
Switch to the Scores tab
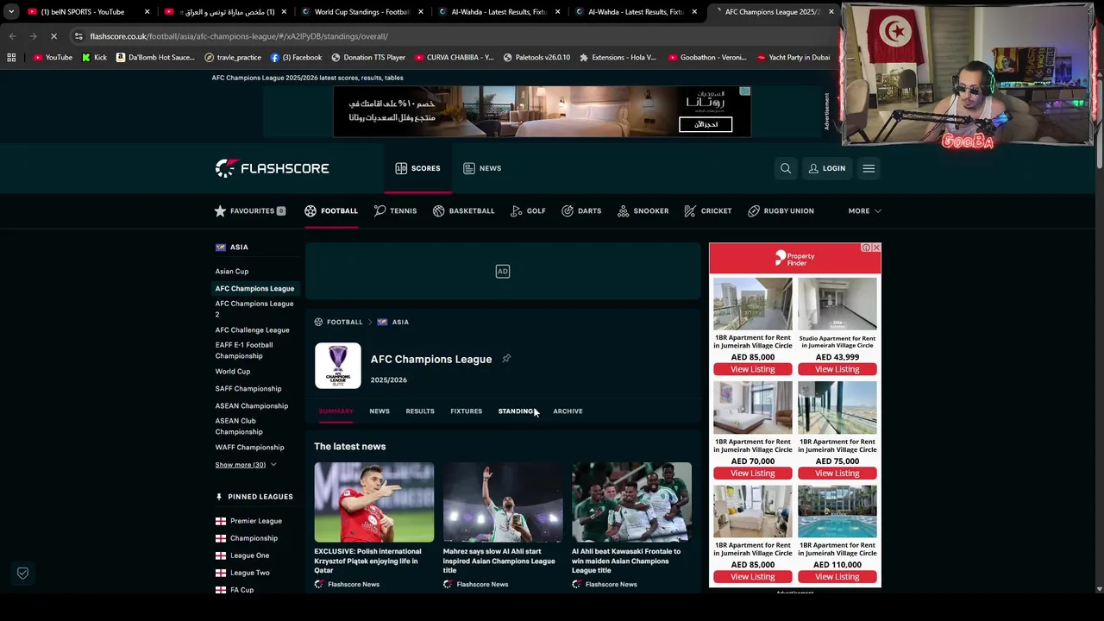pos(417,168)
